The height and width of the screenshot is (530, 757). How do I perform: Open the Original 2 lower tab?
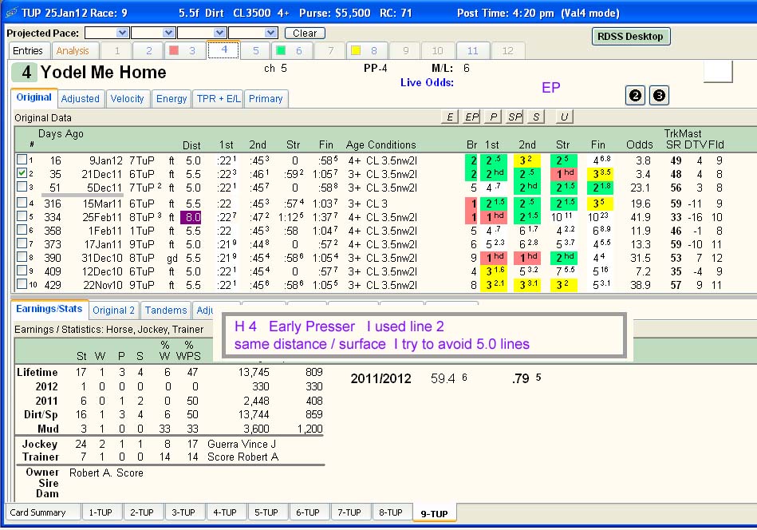(113, 310)
